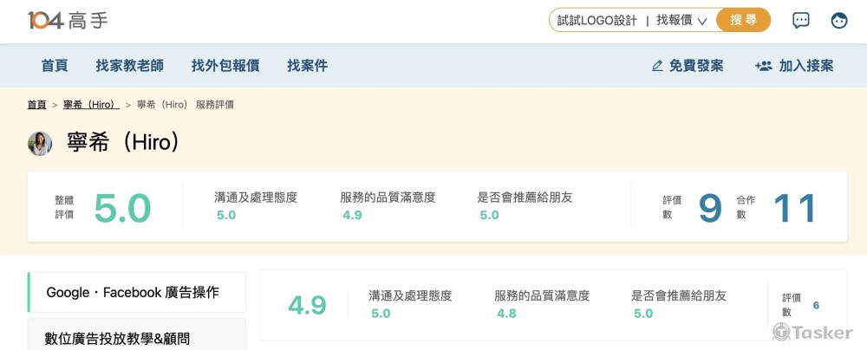
Task: Click the Tasker watermark logo
Action: [812, 333]
